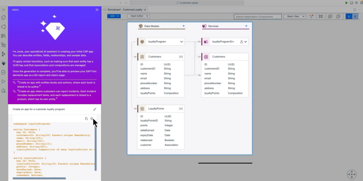
Task: Click the Search Application Components field
Action: [x=258, y=16]
